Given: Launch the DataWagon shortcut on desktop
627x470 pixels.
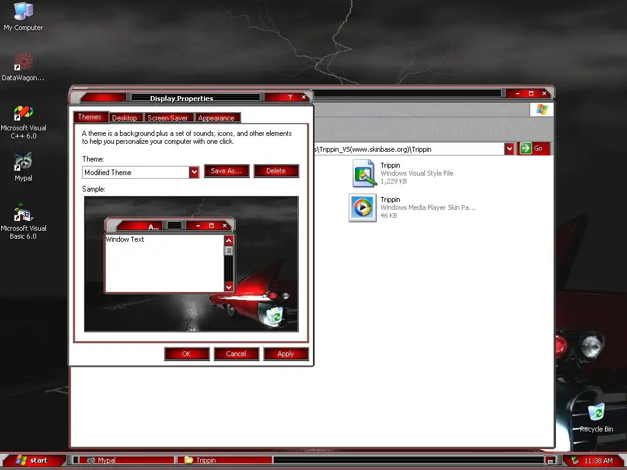Looking at the screenshot, I should coord(23,66).
